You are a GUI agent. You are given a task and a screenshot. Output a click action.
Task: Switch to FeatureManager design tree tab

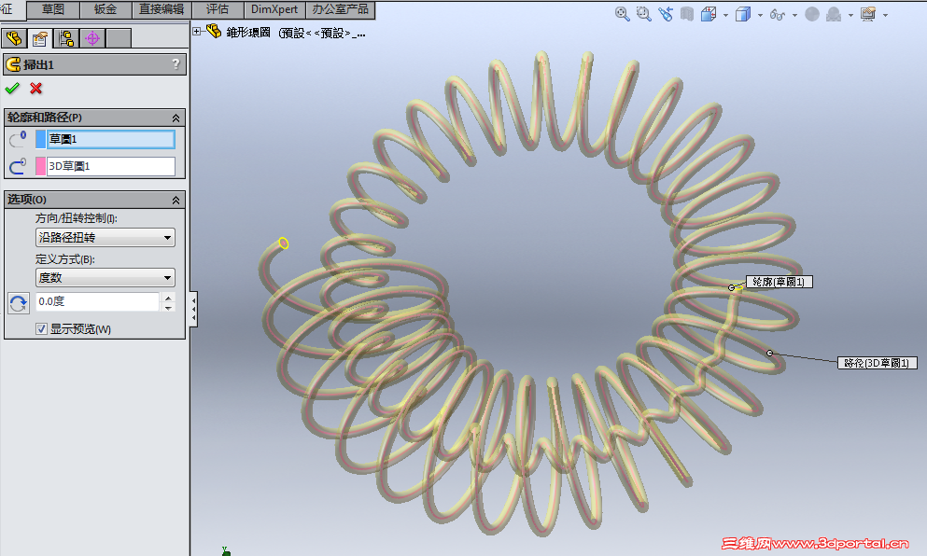click(x=14, y=39)
